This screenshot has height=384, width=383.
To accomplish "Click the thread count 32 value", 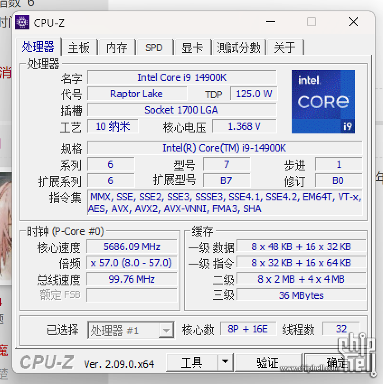I will point(341,329).
